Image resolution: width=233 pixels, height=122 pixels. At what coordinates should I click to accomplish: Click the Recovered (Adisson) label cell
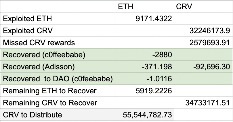click(39, 67)
